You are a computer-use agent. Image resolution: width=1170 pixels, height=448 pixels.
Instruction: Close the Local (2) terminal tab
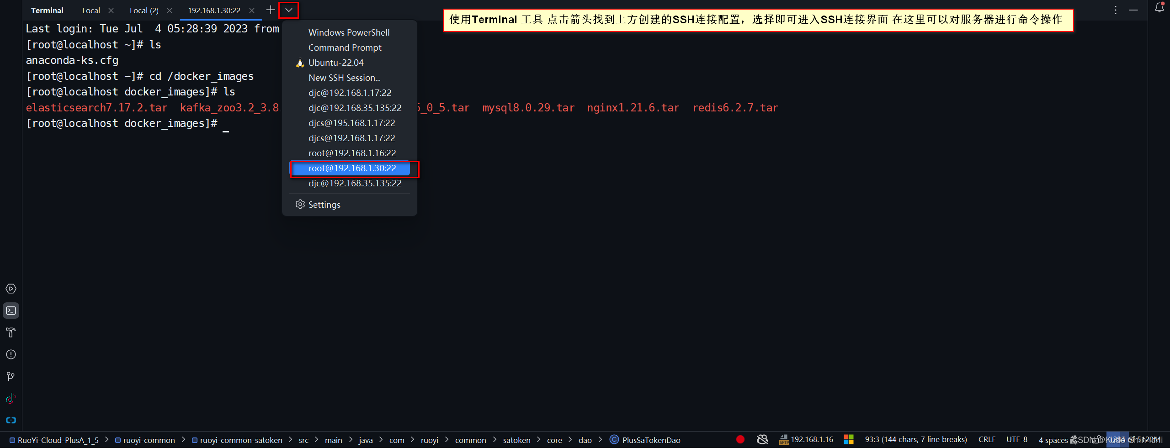pyautogui.click(x=170, y=11)
